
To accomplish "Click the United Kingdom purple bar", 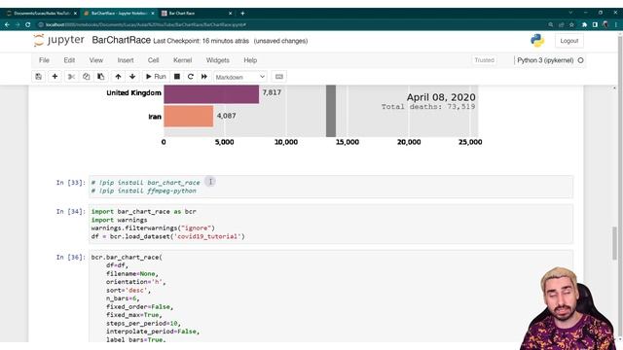I will [x=211, y=93].
